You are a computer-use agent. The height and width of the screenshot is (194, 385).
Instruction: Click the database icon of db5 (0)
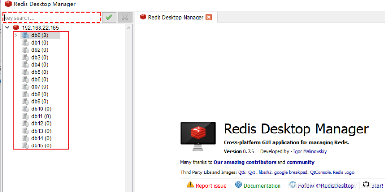25,72
